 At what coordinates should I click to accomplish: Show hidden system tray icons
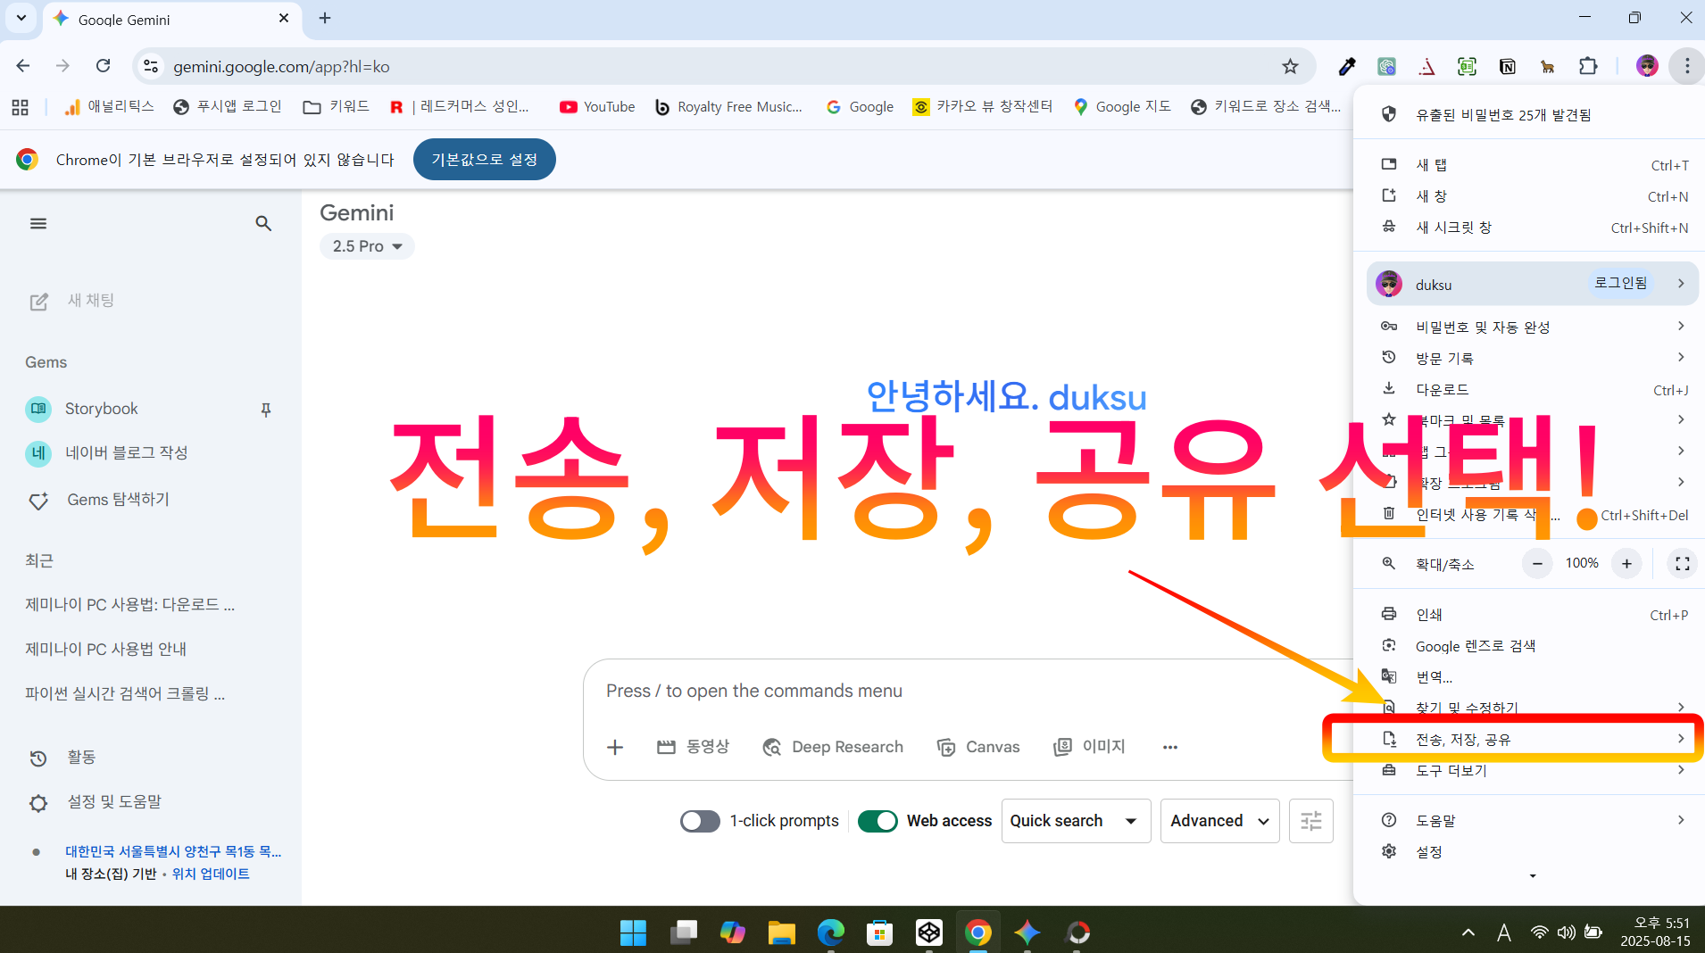coord(1468,932)
